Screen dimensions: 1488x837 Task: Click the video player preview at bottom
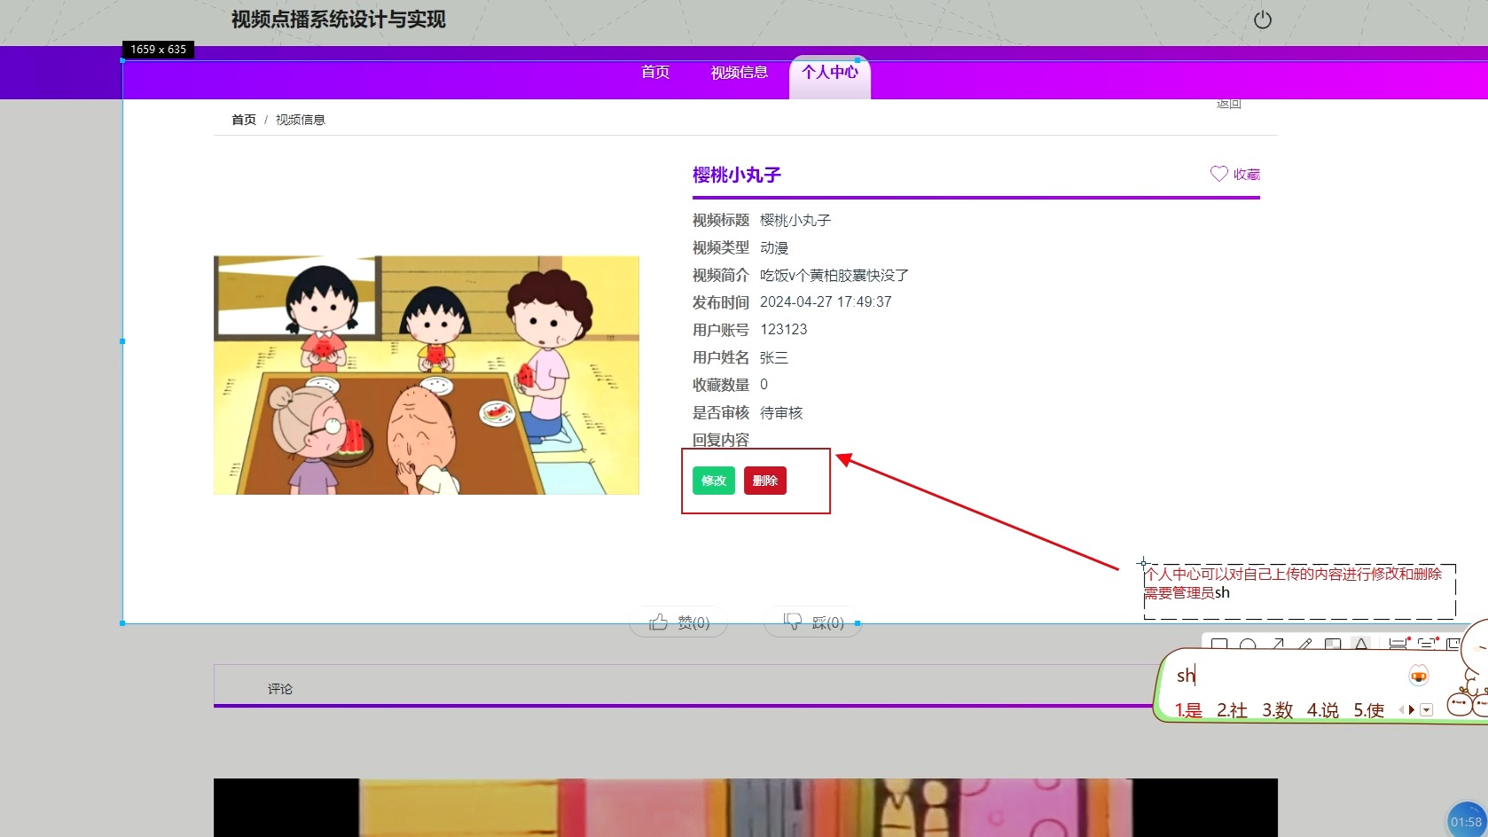coord(746,808)
